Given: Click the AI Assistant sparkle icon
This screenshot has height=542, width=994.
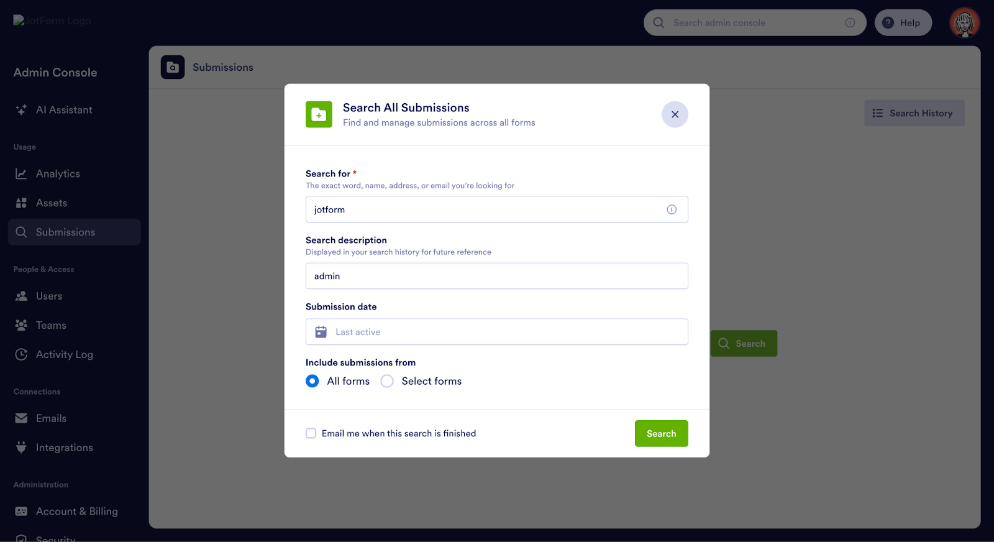Looking at the screenshot, I should tap(21, 109).
